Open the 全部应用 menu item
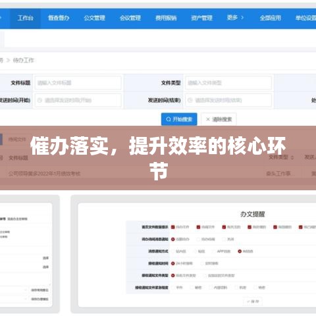This screenshot has width=316, height=316. pos(271,18)
